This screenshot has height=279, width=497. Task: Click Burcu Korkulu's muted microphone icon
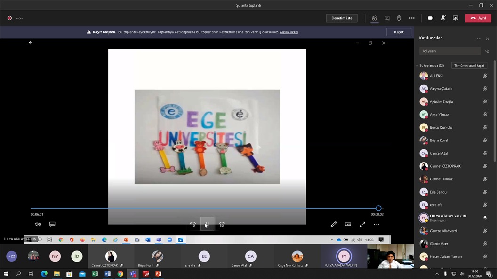(485, 127)
